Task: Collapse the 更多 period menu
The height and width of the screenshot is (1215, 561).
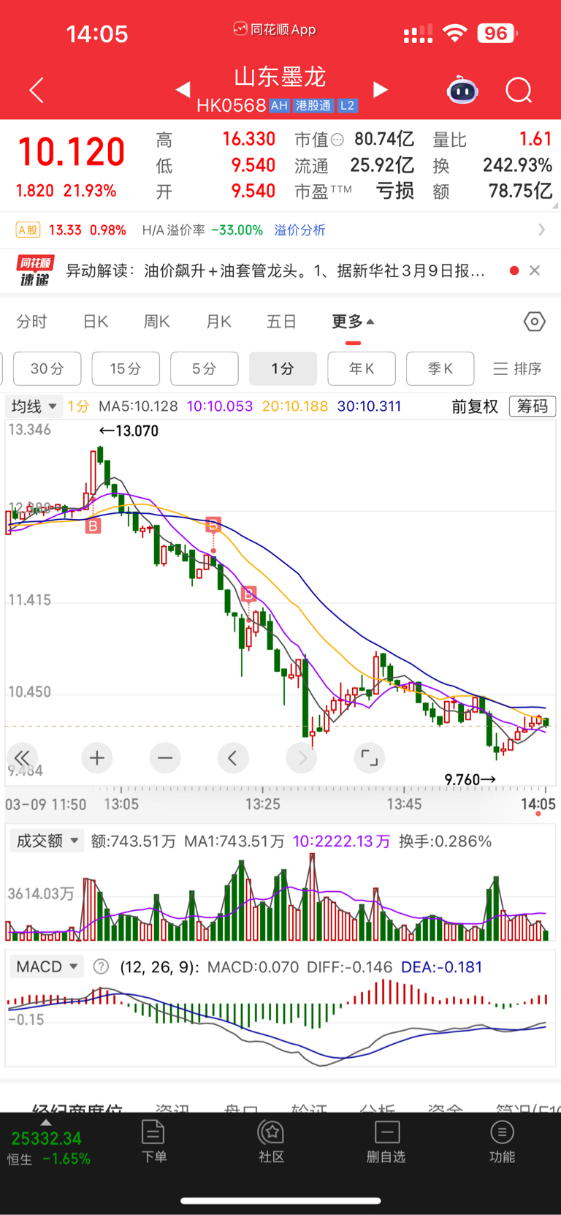Action: tap(353, 322)
